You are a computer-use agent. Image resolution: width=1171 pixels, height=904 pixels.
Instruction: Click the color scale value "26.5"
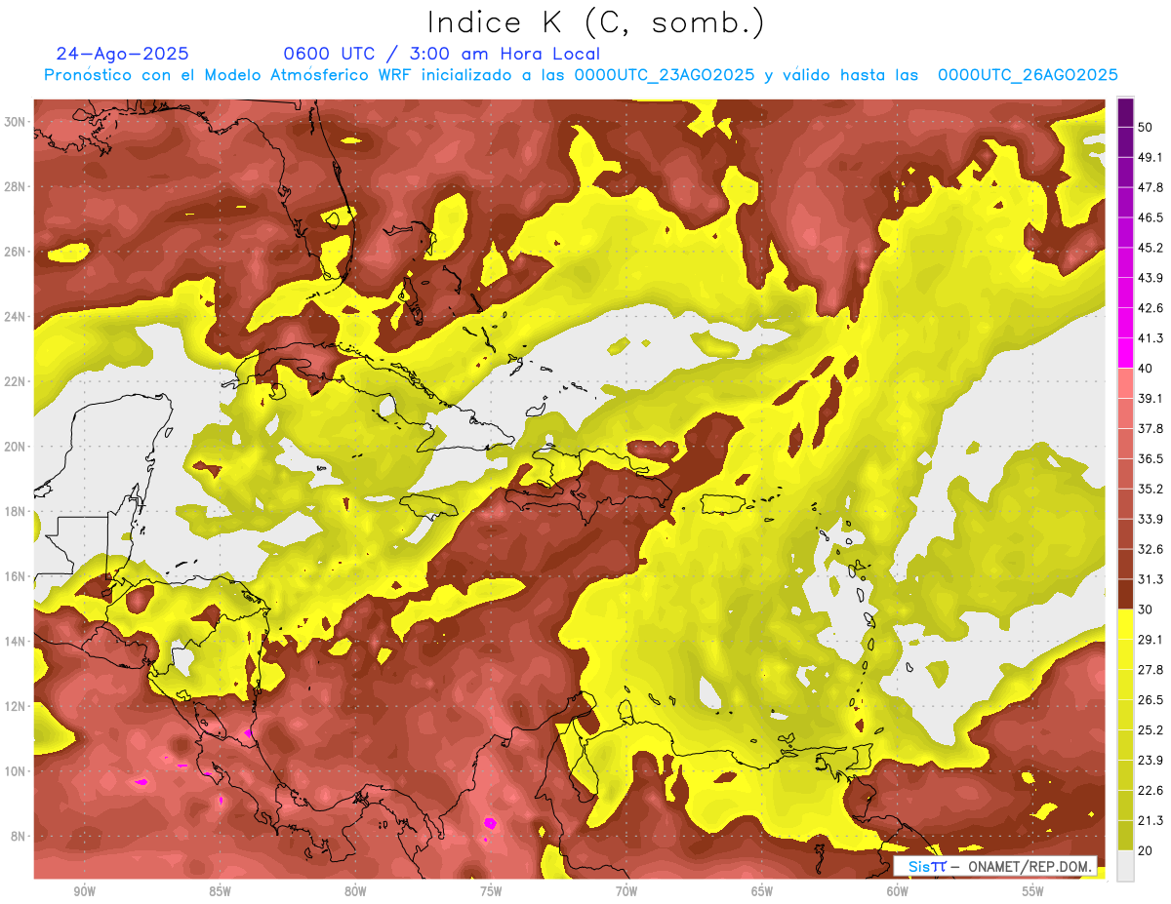pyautogui.click(x=1150, y=700)
